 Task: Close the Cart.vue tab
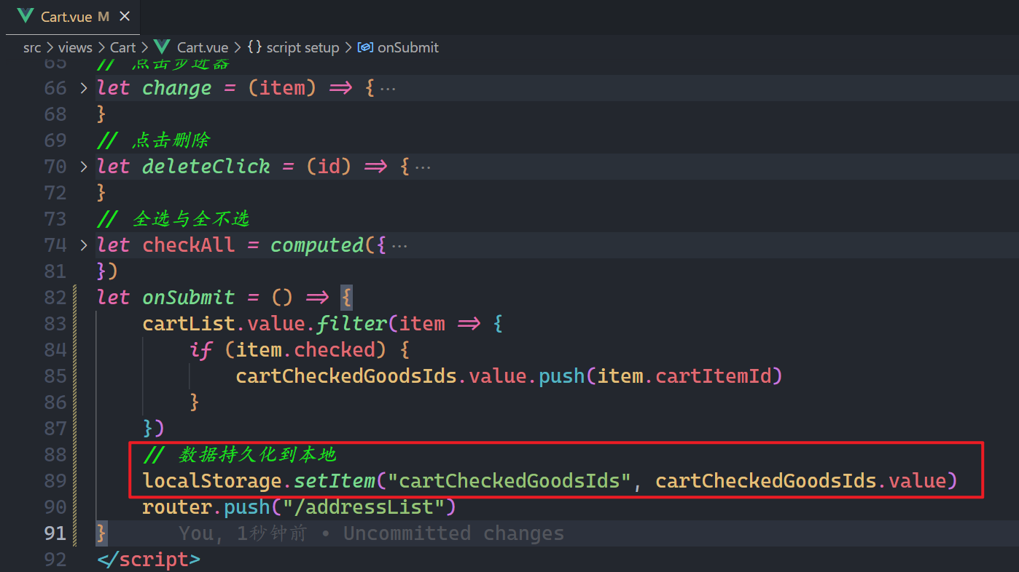(124, 16)
